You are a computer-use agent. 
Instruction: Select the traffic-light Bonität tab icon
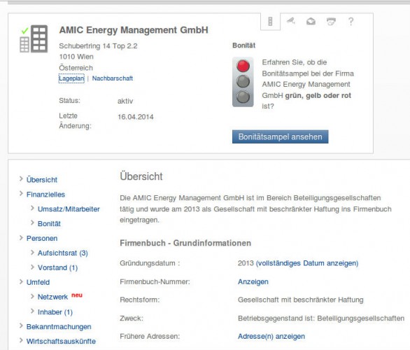click(270, 21)
